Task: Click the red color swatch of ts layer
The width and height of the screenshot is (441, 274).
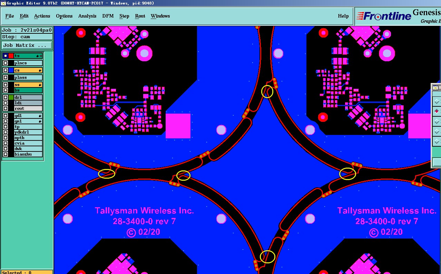Action: coord(11,56)
